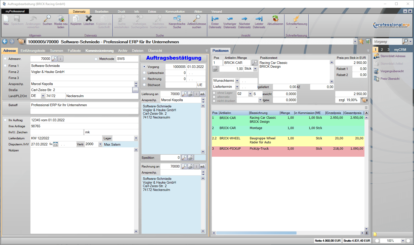Image resolution: width=414 pixels, height=245 pixels.
Task: Select the Lieferschein radio button
Action: point(144,73)
